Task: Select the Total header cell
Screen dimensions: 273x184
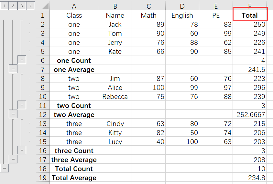Action: click(250, 15)
